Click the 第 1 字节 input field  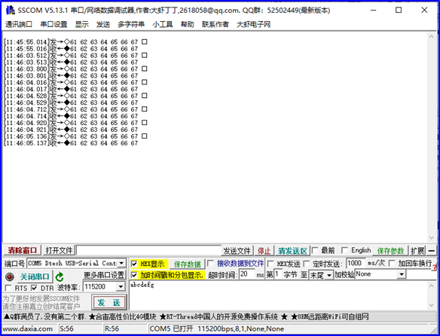coord(278,274)
